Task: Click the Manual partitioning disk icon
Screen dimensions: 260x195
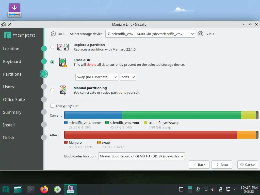Action: [x=63, y=90]
